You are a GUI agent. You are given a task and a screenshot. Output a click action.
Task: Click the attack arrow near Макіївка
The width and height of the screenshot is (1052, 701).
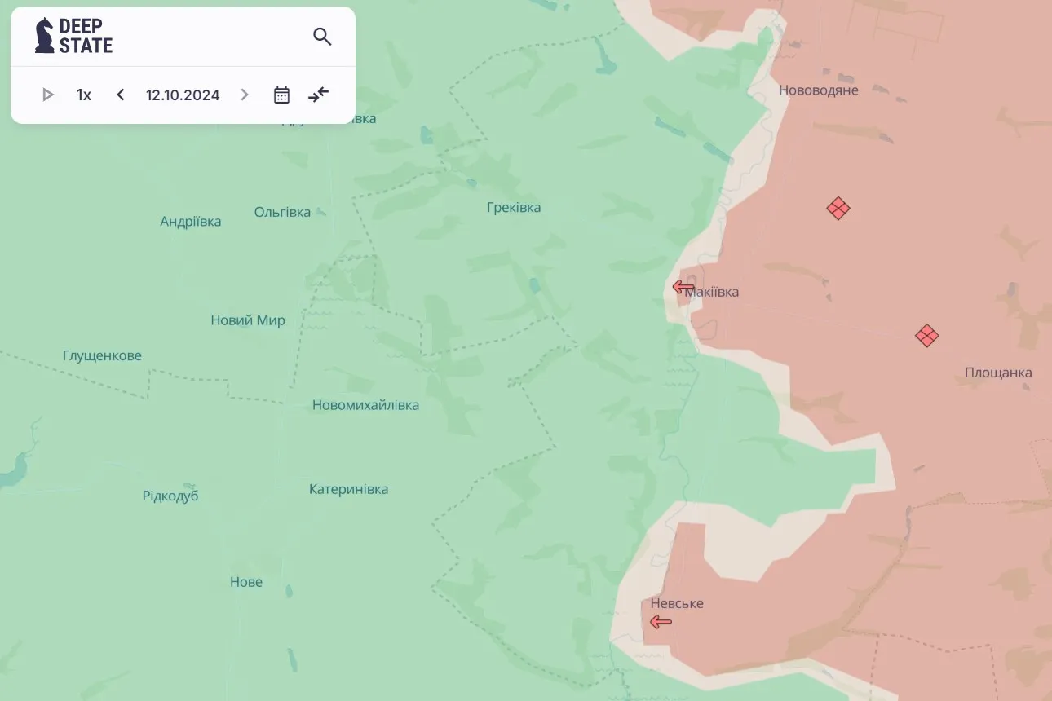click(683, 287)
